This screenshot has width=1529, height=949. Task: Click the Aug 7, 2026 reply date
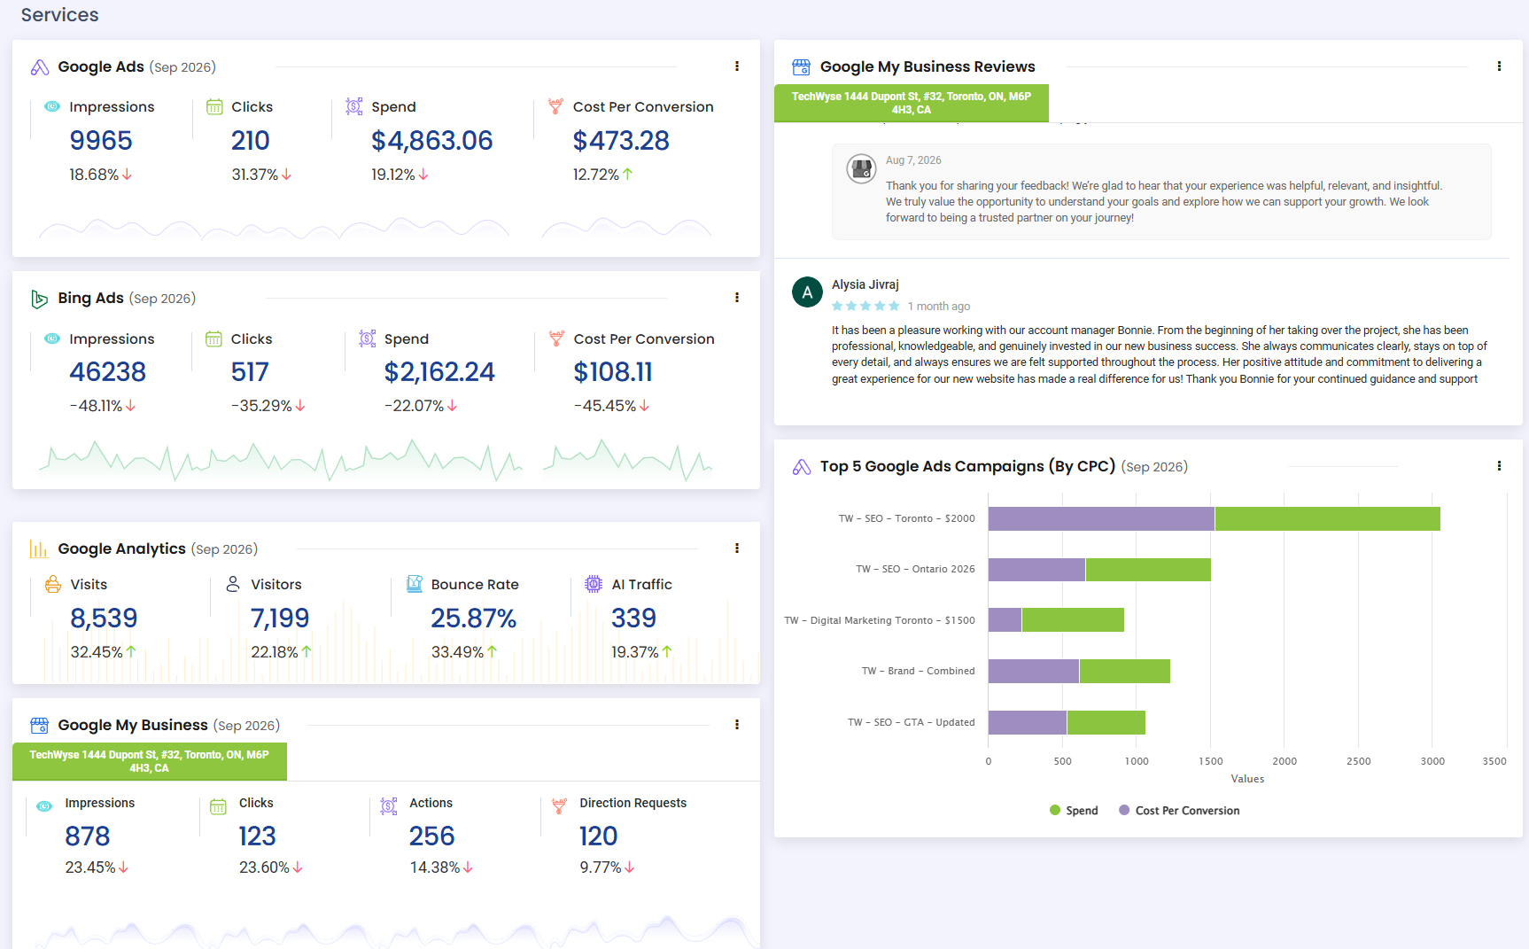pyautogui.click(x=913, y=160)
